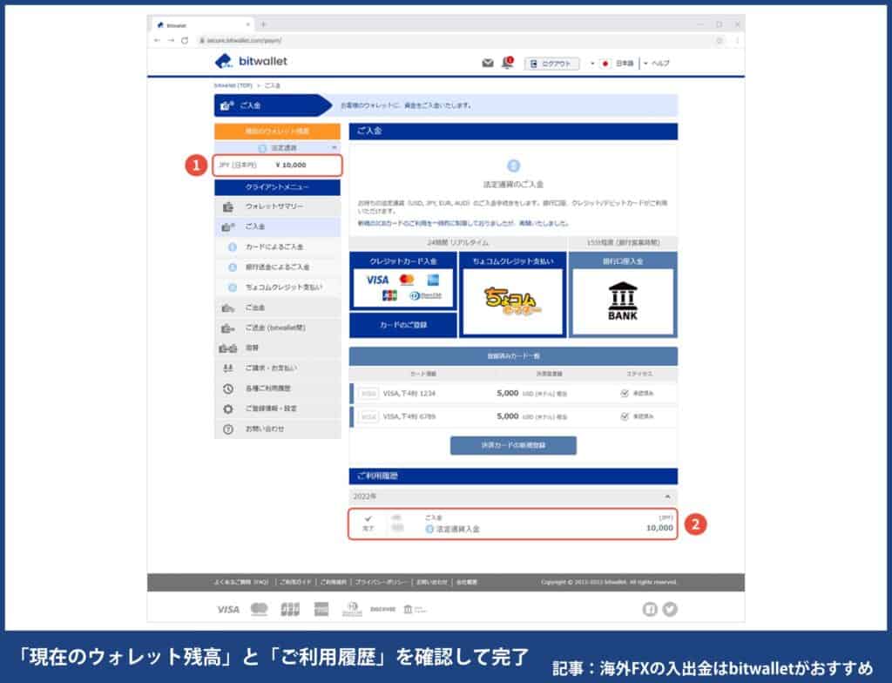The image size is (892, 683).
Task: Toggle status checkbox for VISA 6789 card
Action: (625, 416)
